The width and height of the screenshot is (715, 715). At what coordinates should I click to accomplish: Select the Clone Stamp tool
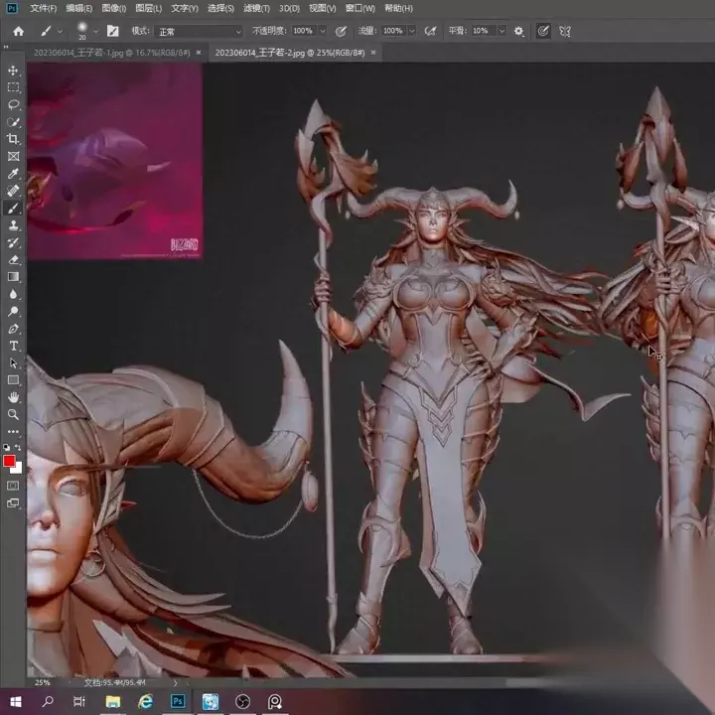[14, 225]
